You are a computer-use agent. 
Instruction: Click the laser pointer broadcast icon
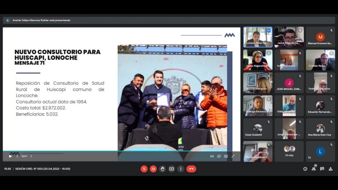212,156
